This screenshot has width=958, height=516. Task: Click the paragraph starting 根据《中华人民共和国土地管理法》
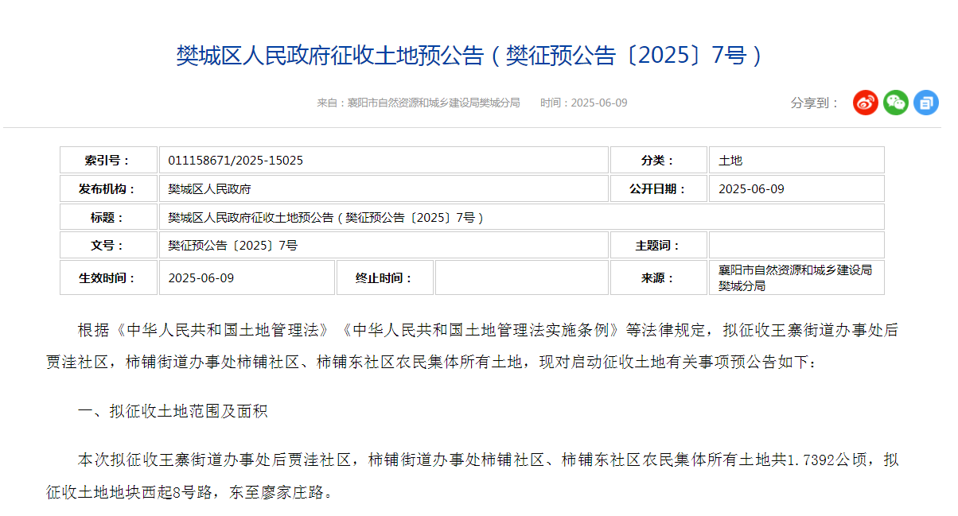472,346
